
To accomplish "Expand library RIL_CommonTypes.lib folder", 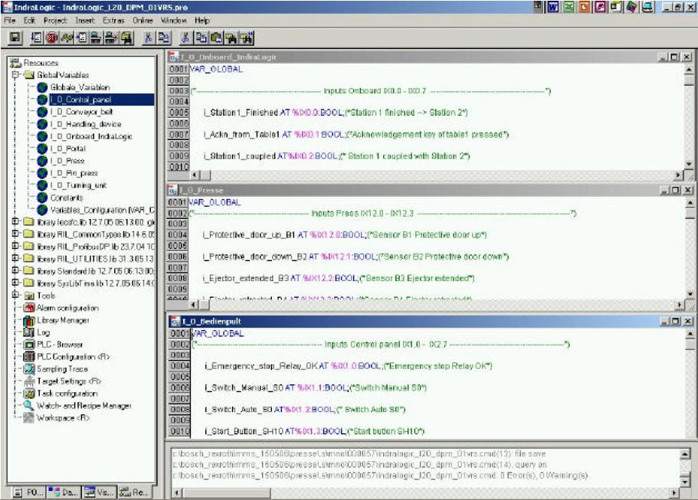I will [x=15, y=234].
